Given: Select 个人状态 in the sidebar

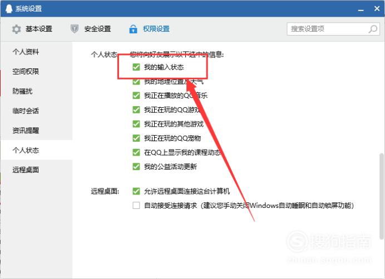Looking at the screenshot, I should point(36,150).
